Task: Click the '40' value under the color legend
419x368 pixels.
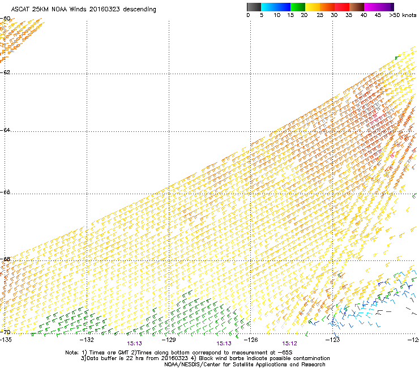Action: [x=364, y=15]
